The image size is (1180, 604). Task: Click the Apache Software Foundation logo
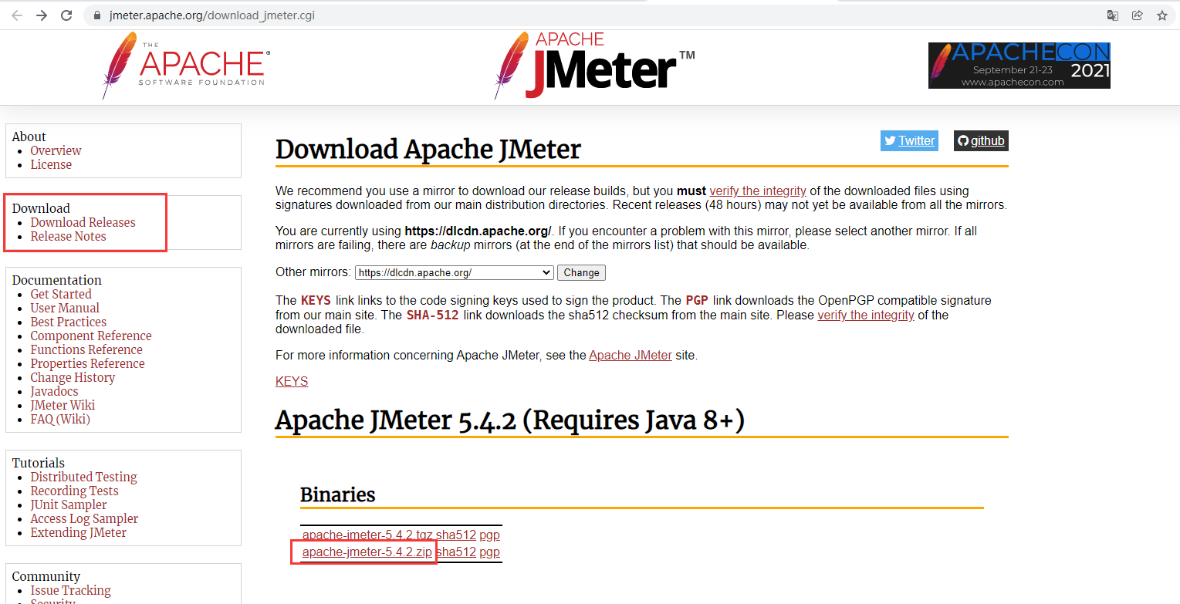tap(185, 66)
